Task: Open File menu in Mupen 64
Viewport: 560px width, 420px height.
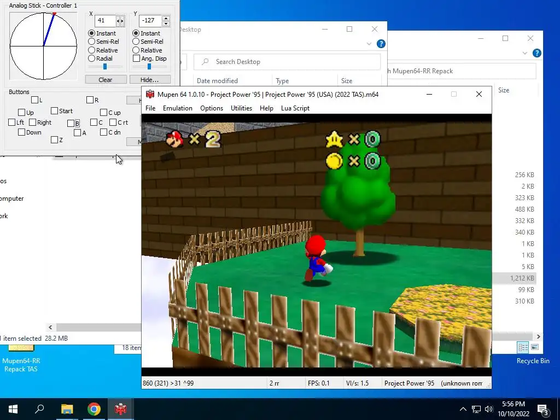Action: (x=150, y=108)
